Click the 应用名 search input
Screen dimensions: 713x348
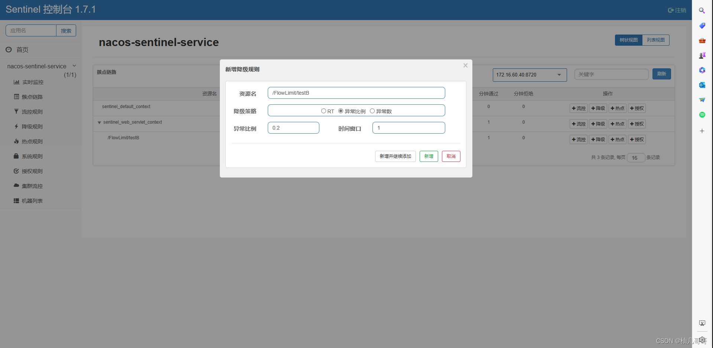click(x=31, y=30)
